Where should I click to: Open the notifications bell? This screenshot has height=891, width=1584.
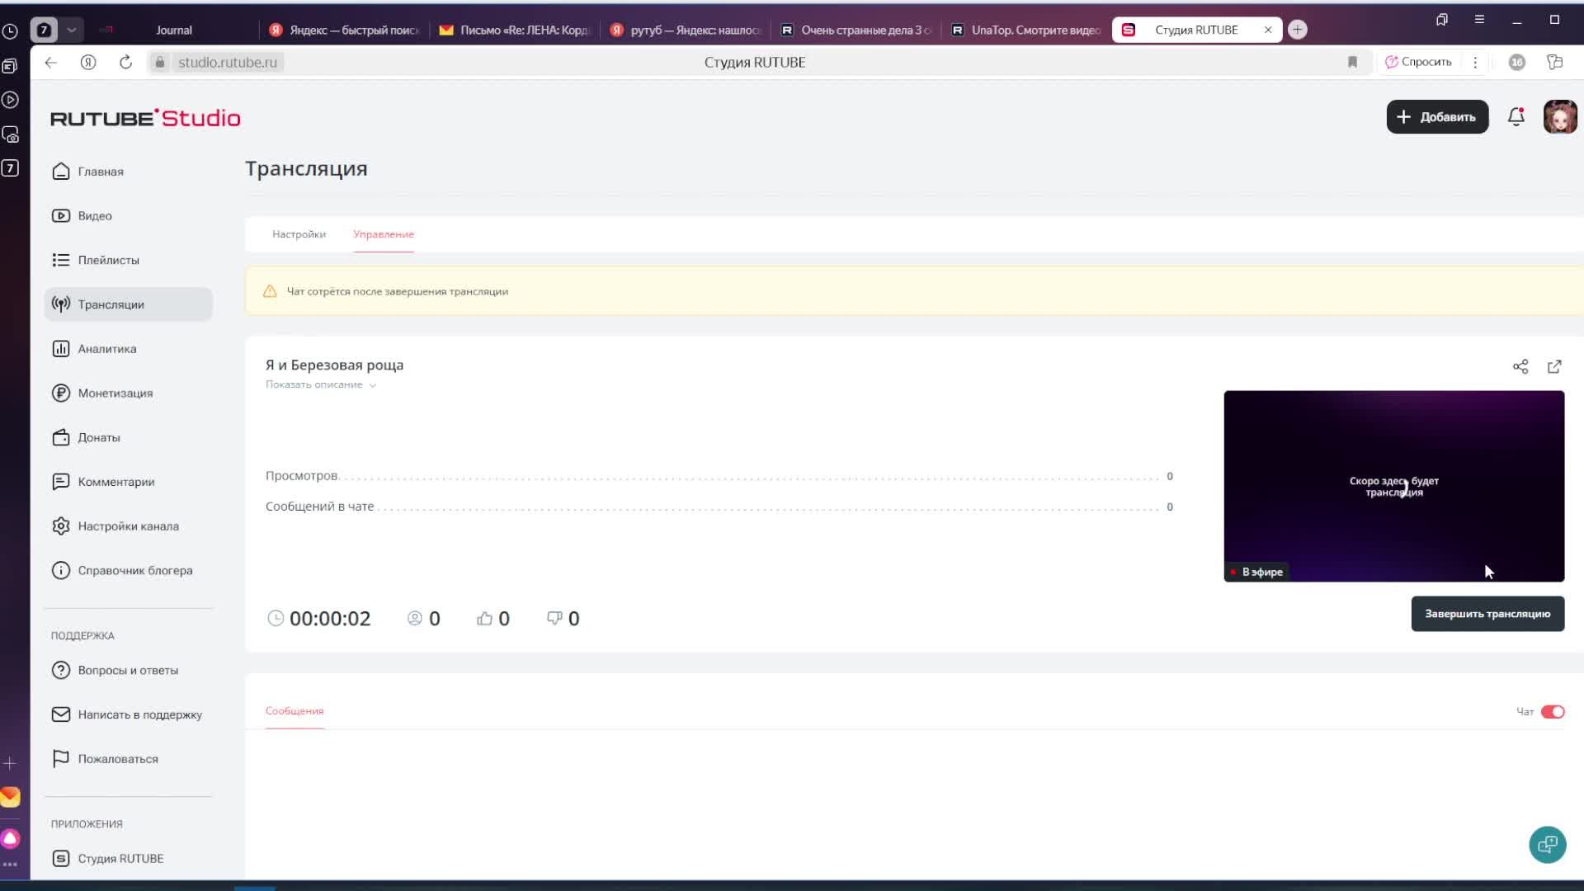click(1516, 117)
